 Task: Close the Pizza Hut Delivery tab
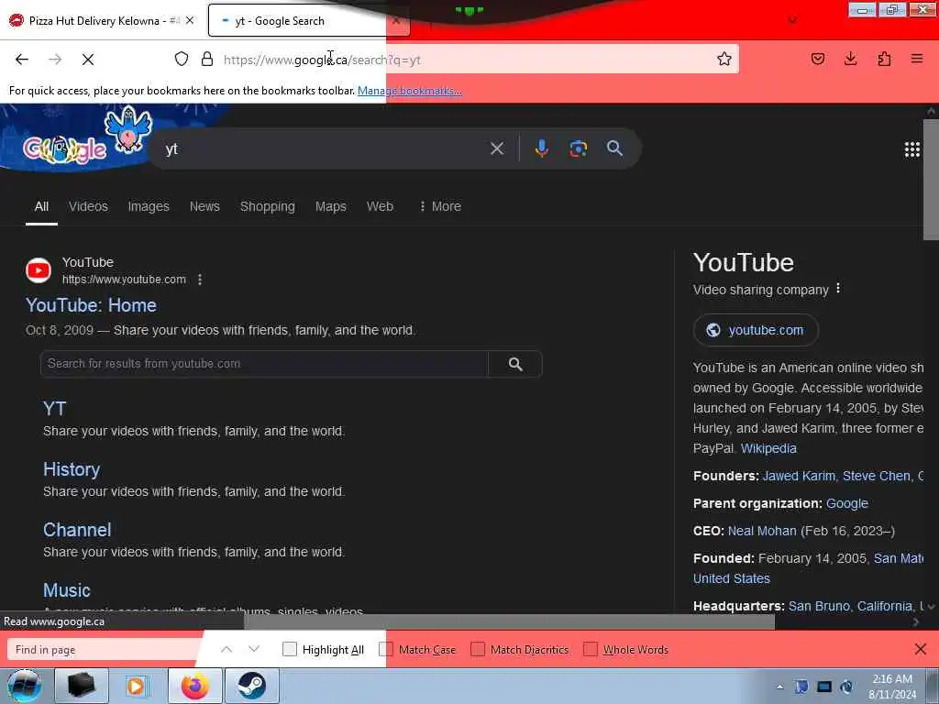pos(190,20)
